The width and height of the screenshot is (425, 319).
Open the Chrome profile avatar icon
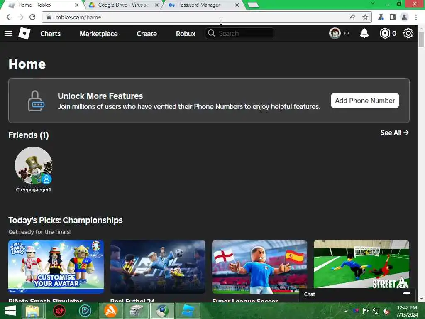click(x=404, y=17)
